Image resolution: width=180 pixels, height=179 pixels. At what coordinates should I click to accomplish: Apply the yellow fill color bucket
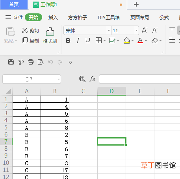(127, 41)
